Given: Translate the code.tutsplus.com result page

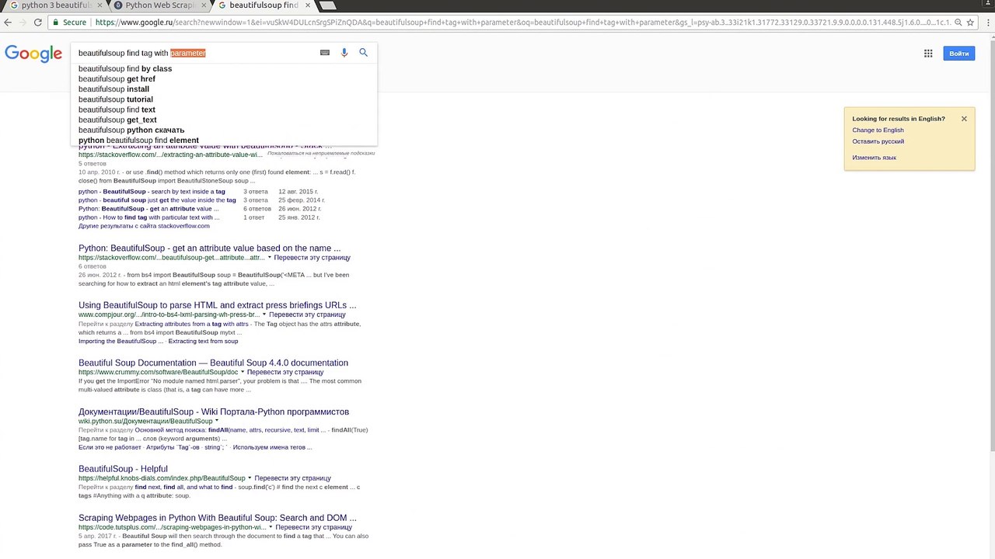Looking at the screenshot, I should tap(313, 527).
